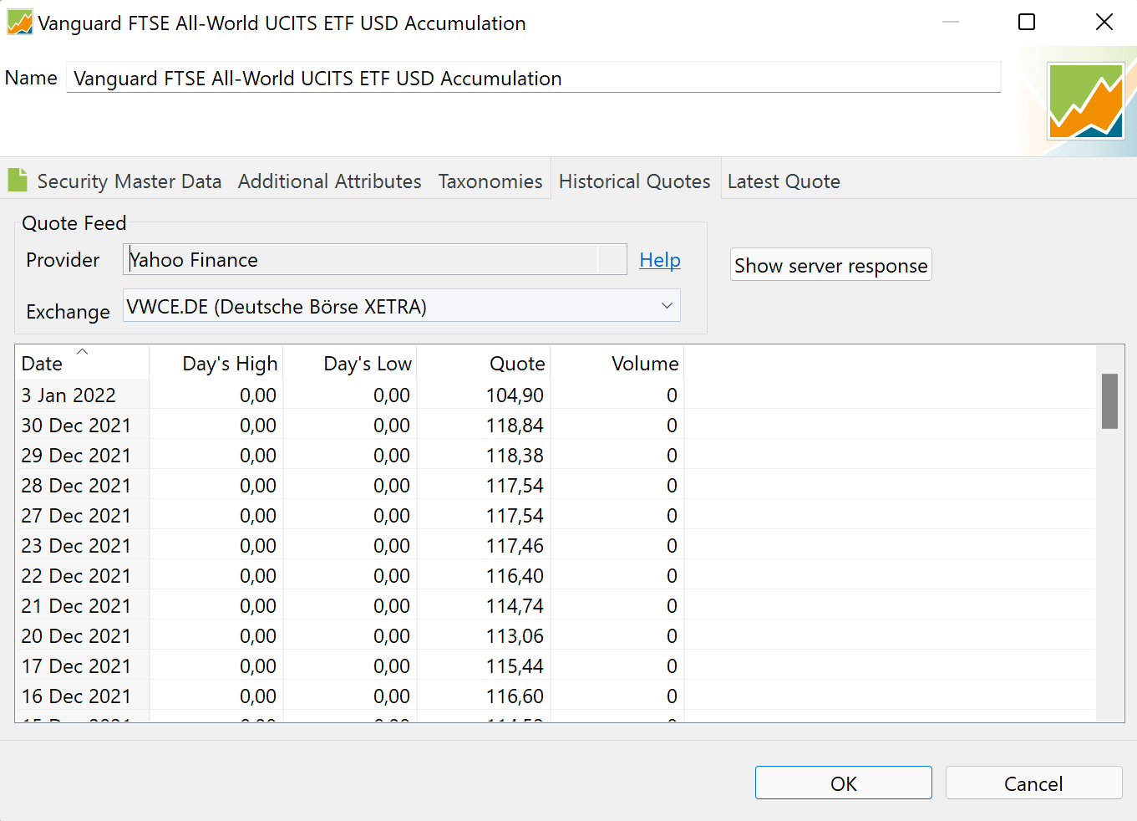Click the Help link

(x=659, y=260)
